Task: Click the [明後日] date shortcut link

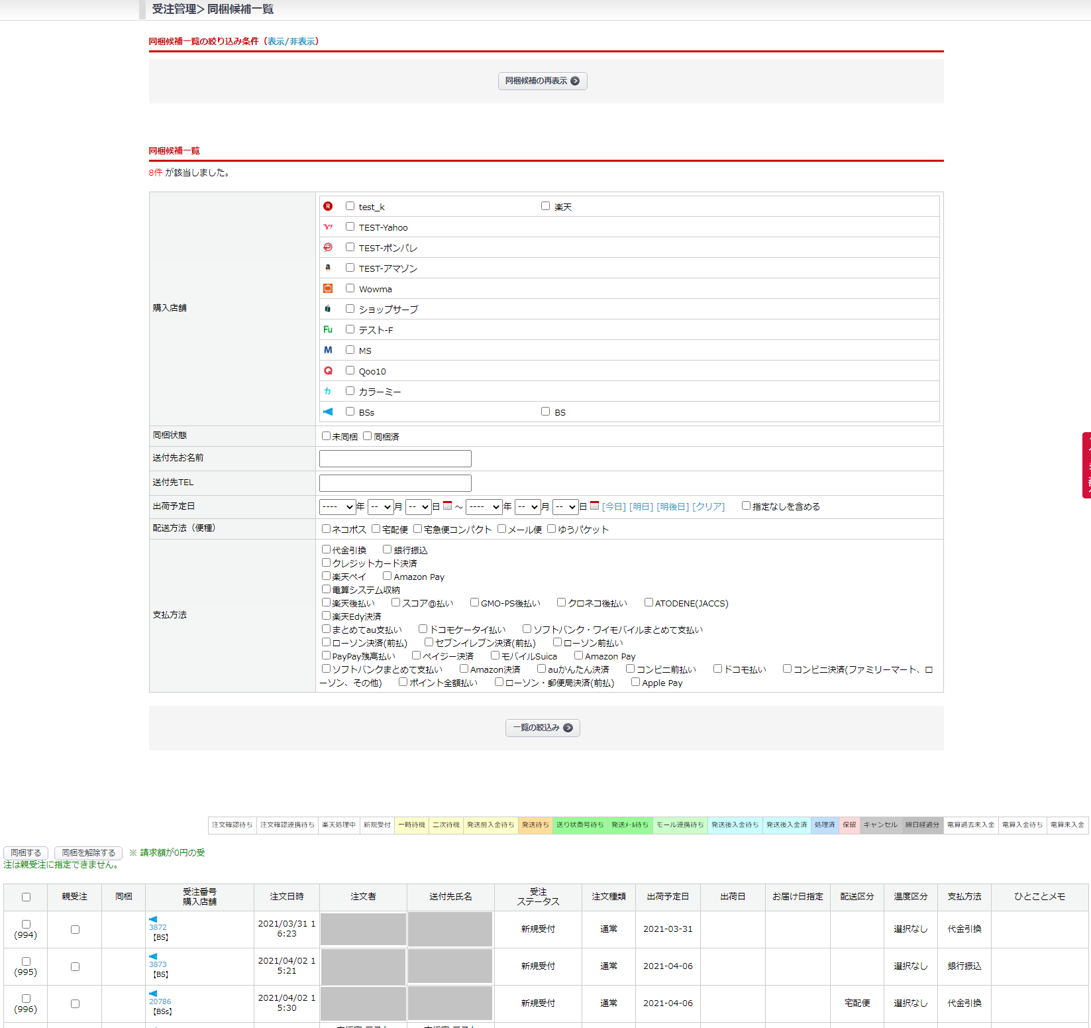Action: (673, 507)
